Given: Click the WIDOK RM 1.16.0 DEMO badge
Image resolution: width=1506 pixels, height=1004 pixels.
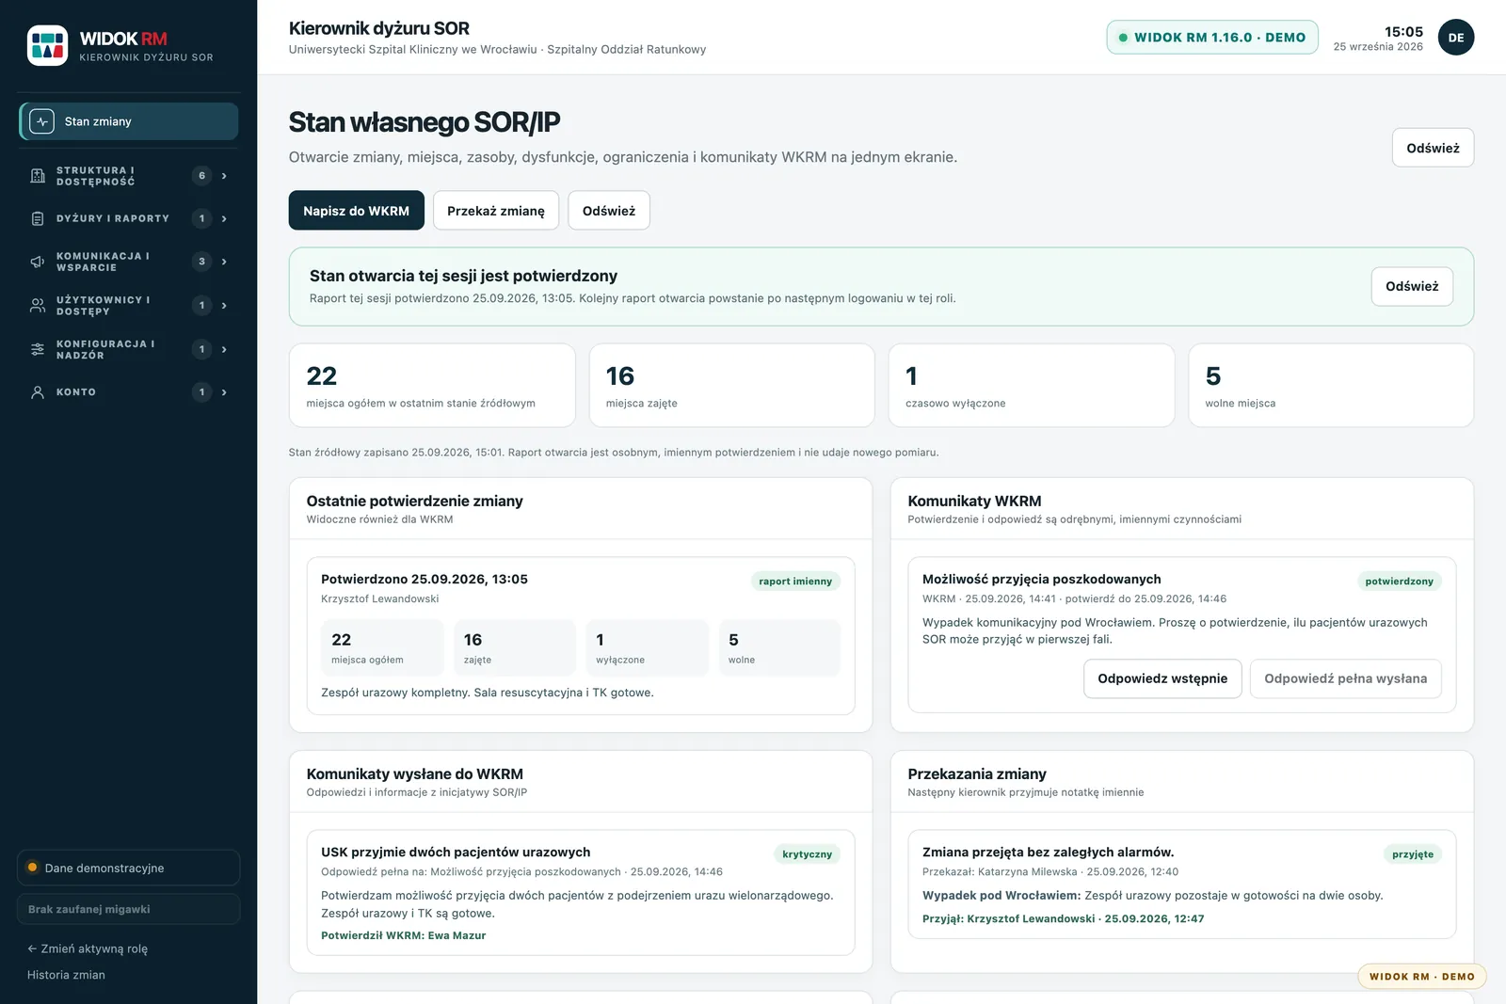Looking at the screenshot, I should click(1212, 38).
